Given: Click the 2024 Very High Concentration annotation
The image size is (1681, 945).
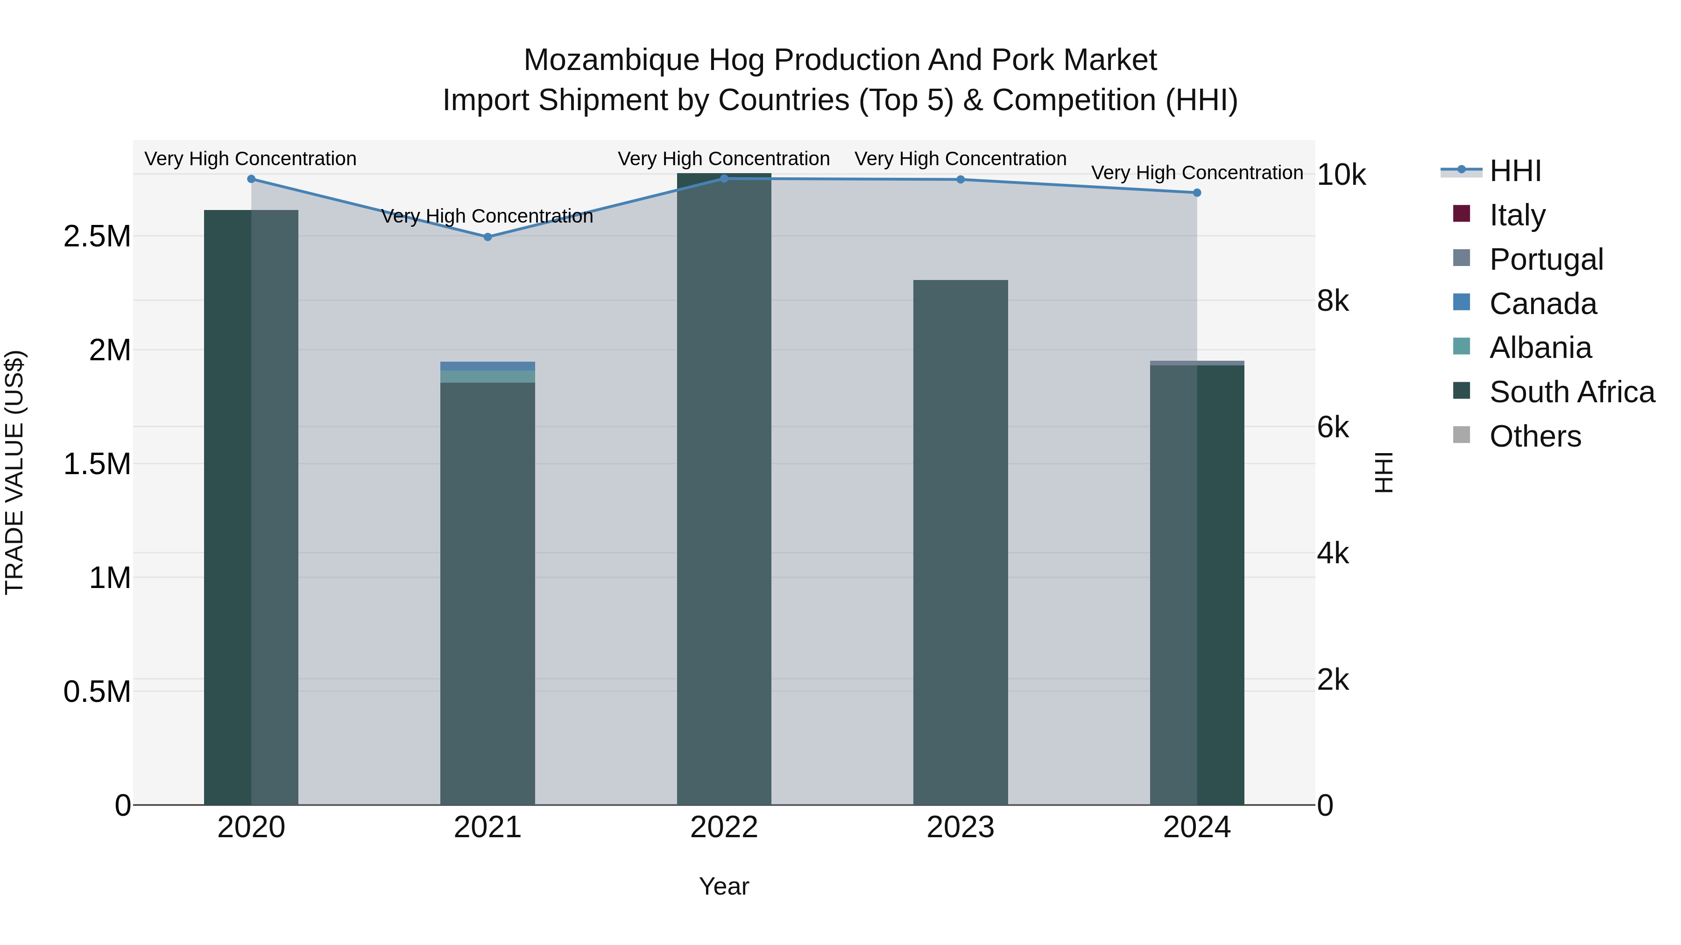Looking at the screenshot, I should 1197,173.
